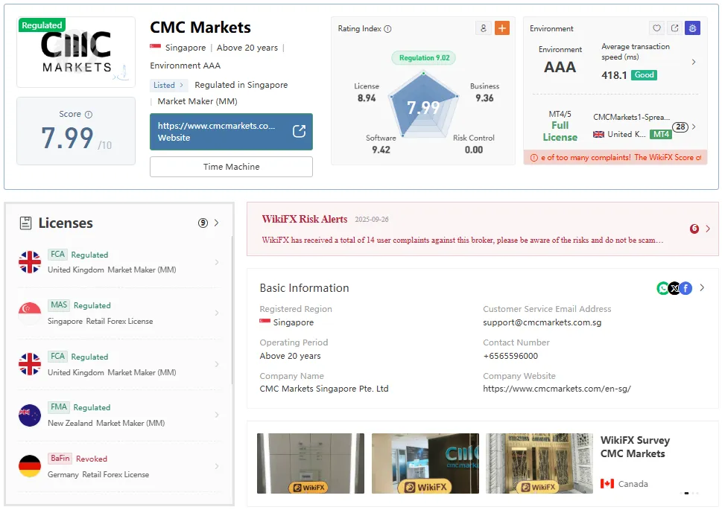Open the CMC office lobby survey photo
The width and height of the screenshot is (722, 510).
[x=425, y=464]
